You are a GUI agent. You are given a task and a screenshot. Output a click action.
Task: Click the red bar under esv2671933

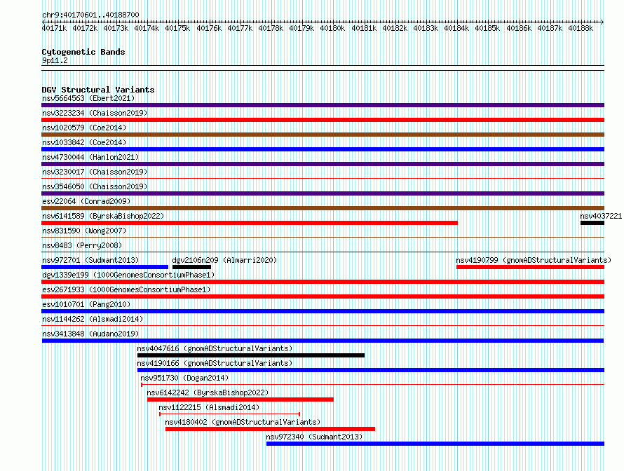point(323,296)
